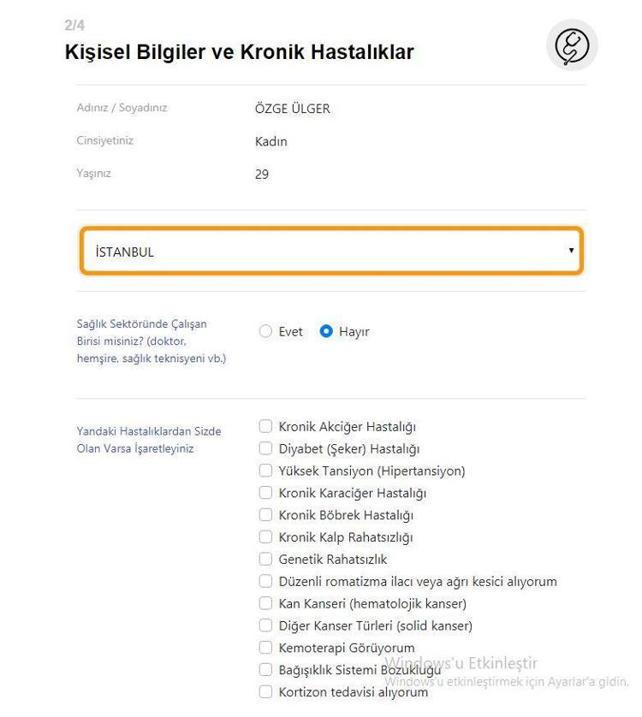
Task: Open the İSTANBUL city dropdown
Action: click(331, 251)
